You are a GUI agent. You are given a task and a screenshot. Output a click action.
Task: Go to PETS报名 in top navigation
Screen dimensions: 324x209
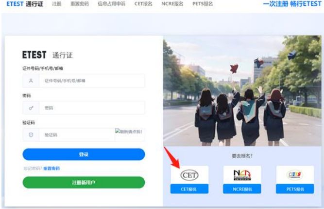pyautogui.click(x=203, y=4)
